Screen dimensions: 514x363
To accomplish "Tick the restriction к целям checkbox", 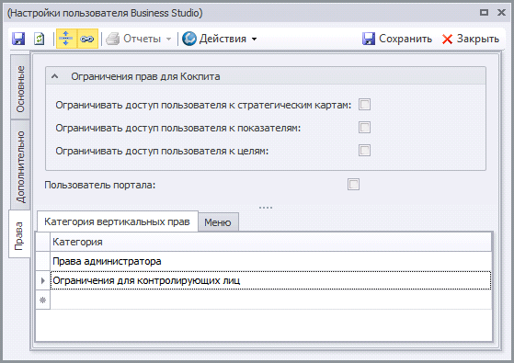I will (364, 151).
